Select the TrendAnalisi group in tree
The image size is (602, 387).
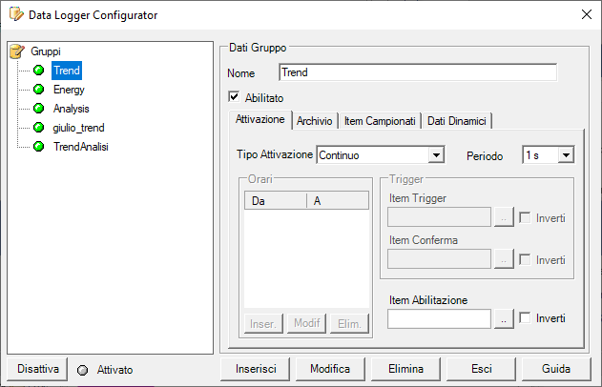point(80,147)
